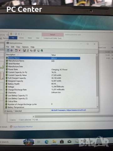Select the Current Capacity Value row
This screenshot has height=151, width=113.
tap(43, 75)
